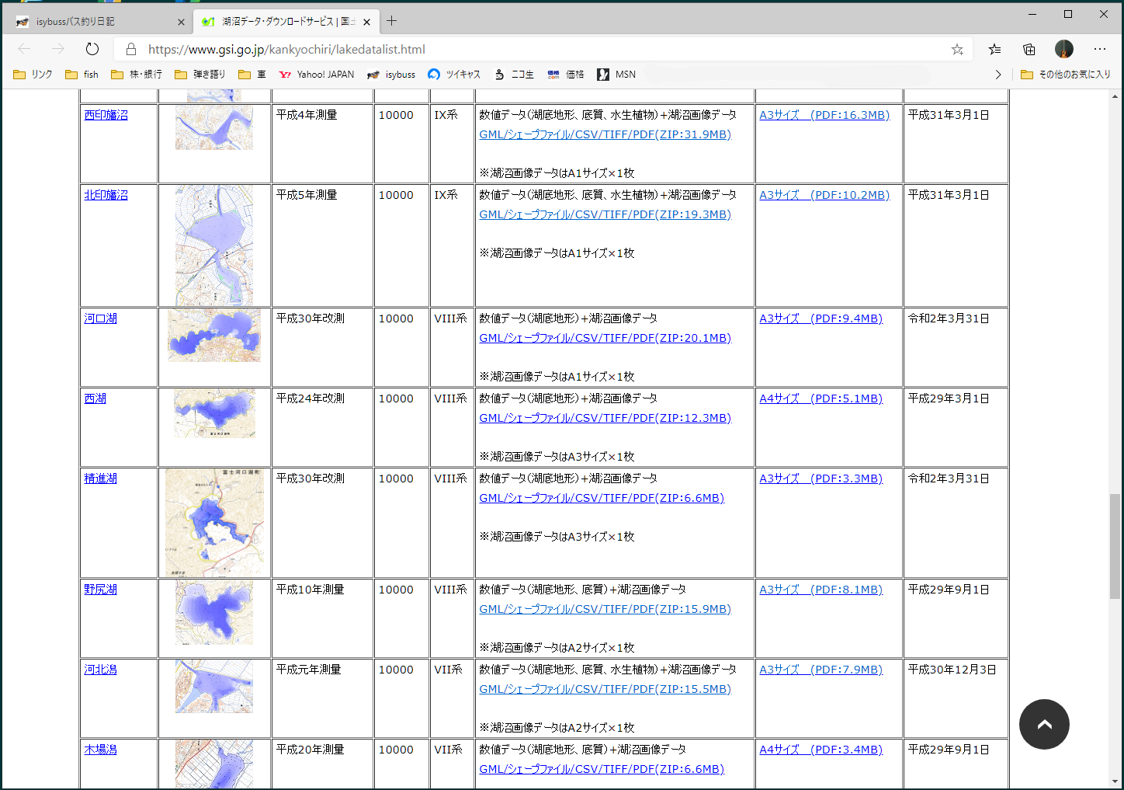Click the 河口湖 map thumbnail

click(x=214, y=336)
